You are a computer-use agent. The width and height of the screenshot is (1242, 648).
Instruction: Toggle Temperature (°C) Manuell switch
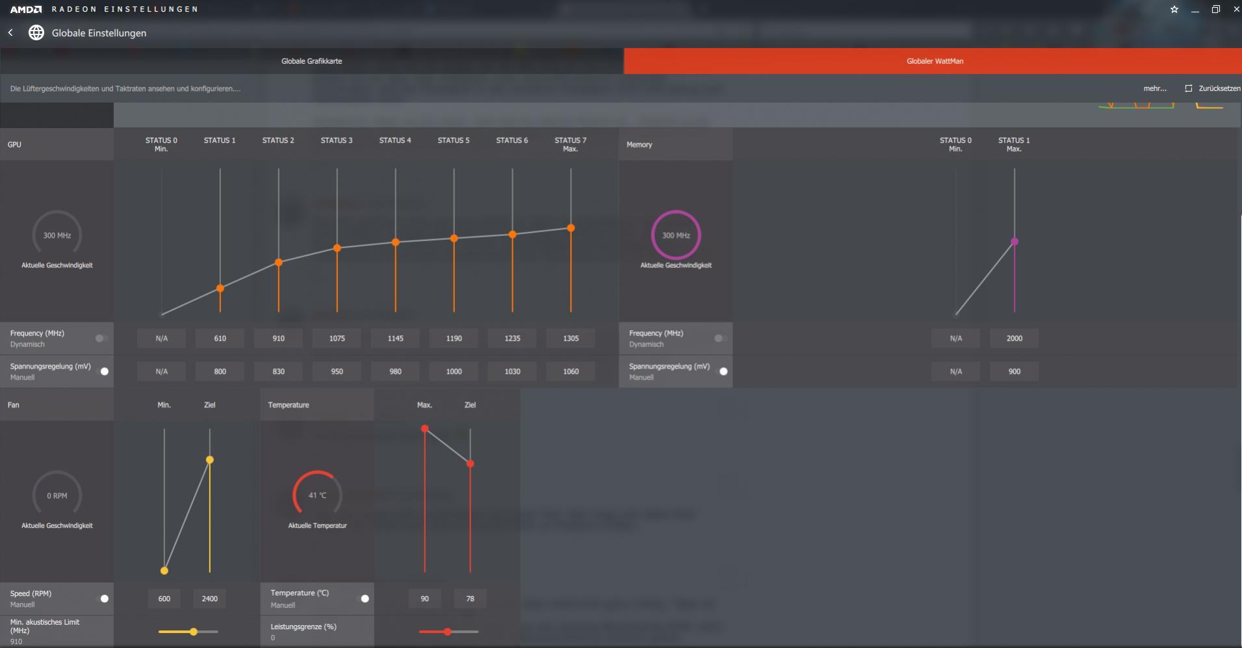(x=363, y=599)
